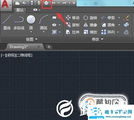Undo the last action
The height and width of the screenshot is (120, 134).
pos(54,3)
